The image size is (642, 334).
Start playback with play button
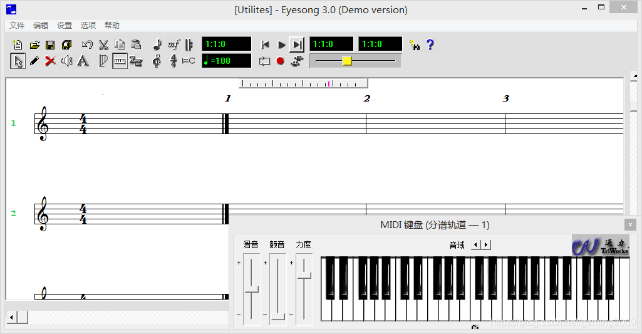click(281, 44)
